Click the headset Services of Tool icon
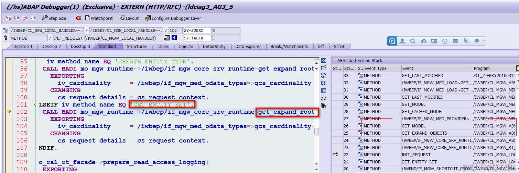The width and height of the screenshot is (519, 173). [323, 98]
